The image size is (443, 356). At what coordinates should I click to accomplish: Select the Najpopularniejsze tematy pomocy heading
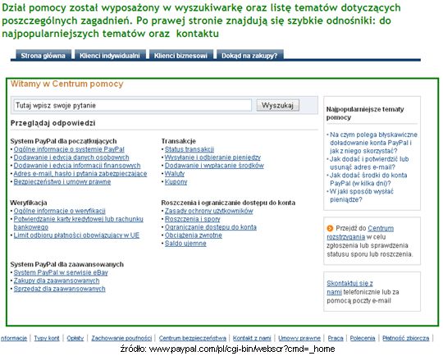coord(365,113)
